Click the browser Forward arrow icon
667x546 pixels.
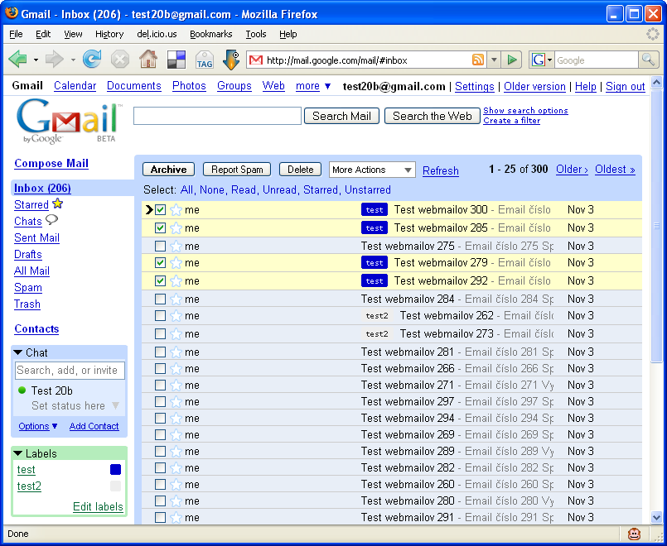(55, 59)
